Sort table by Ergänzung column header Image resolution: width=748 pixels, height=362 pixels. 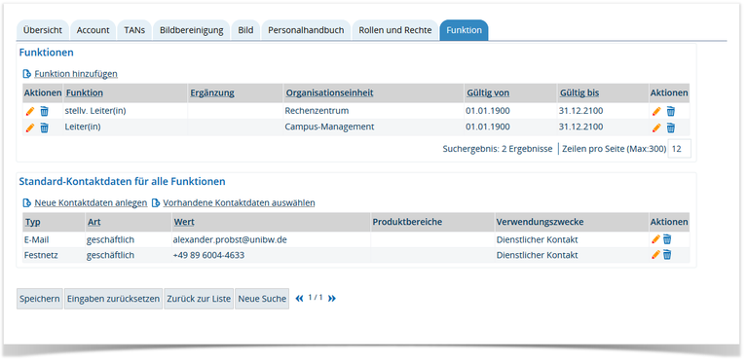tap(211, 92)
